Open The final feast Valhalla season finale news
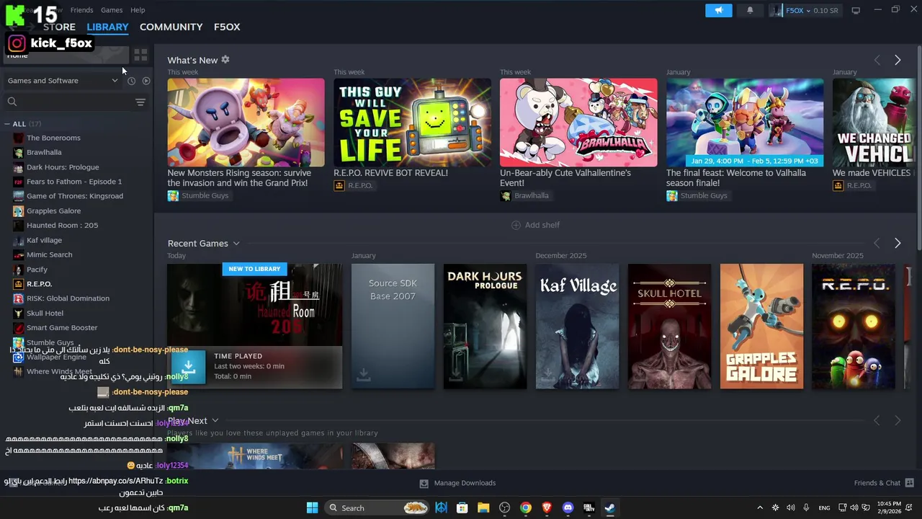 point(735,178)
